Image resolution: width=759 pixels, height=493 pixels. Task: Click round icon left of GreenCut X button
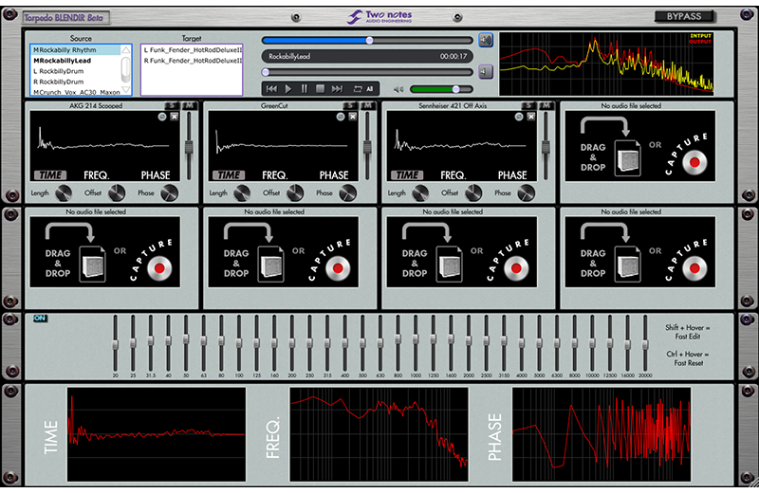(341, 117)
